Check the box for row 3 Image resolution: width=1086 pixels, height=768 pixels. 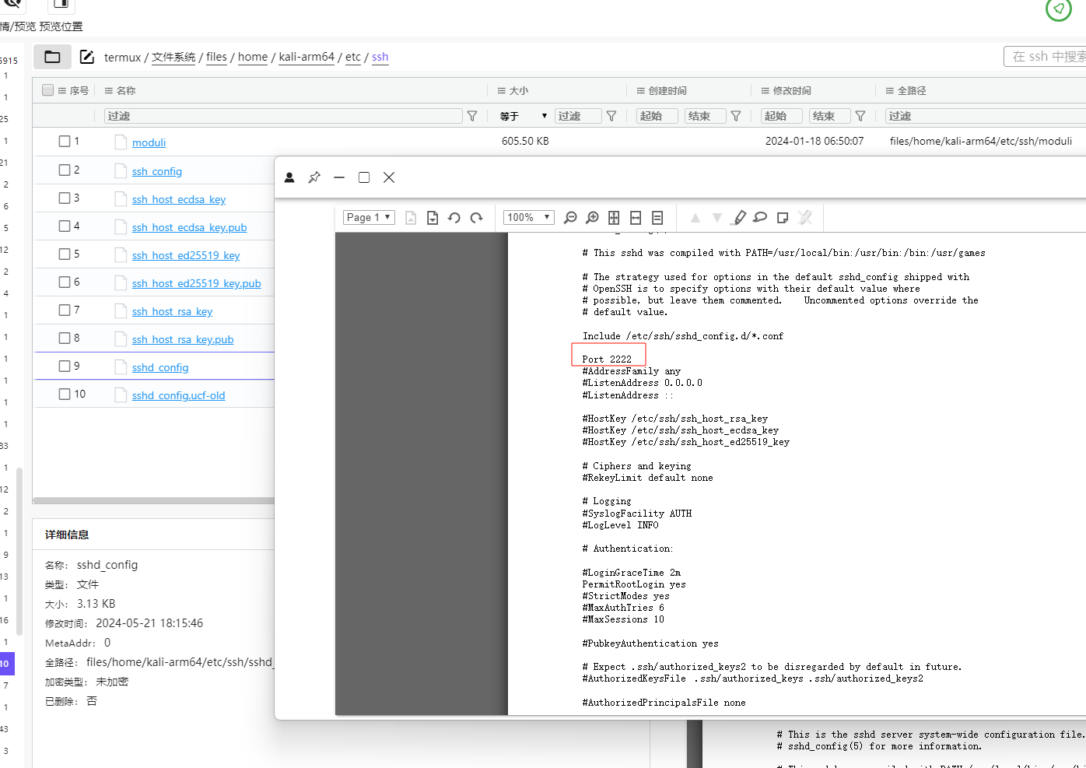click(x=65, y=198)
